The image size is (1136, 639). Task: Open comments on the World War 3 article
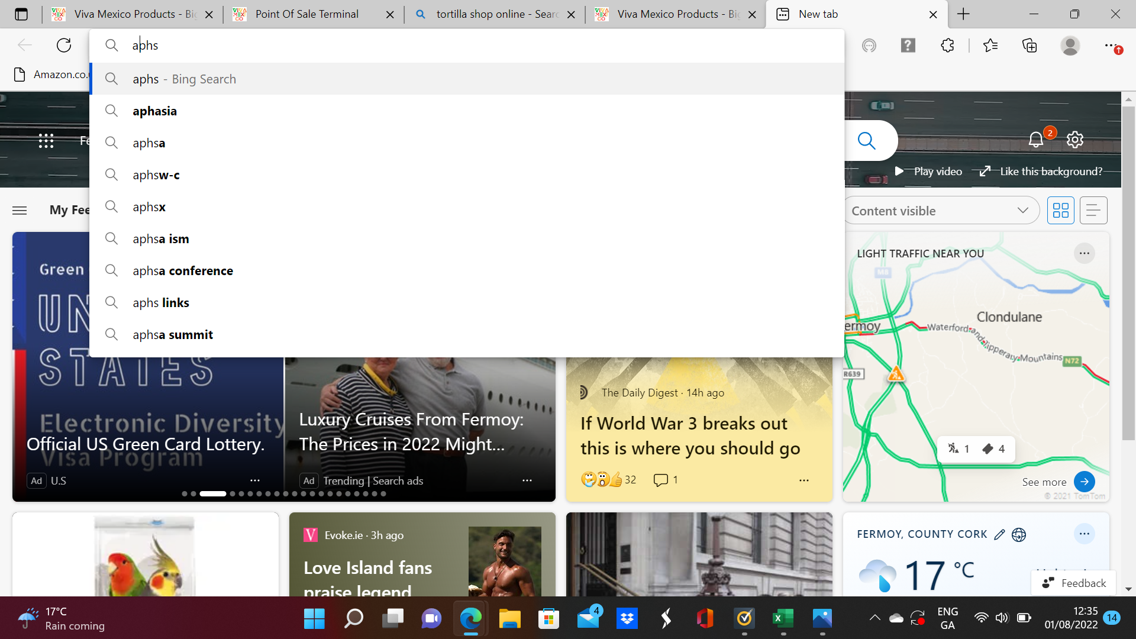pyautogui.click(x=665, y=480)
